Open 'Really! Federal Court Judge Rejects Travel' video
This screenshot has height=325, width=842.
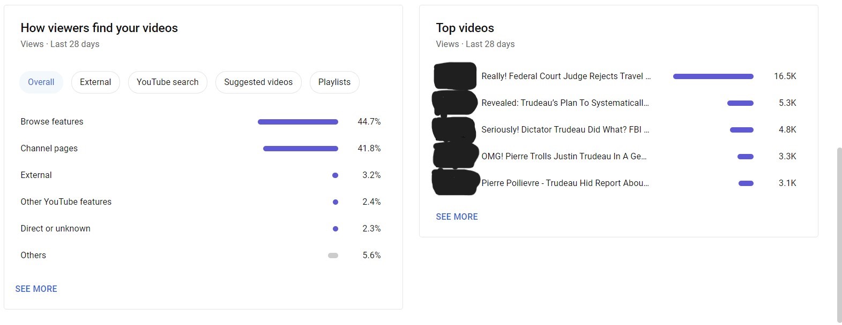click(x=566, y=76)
